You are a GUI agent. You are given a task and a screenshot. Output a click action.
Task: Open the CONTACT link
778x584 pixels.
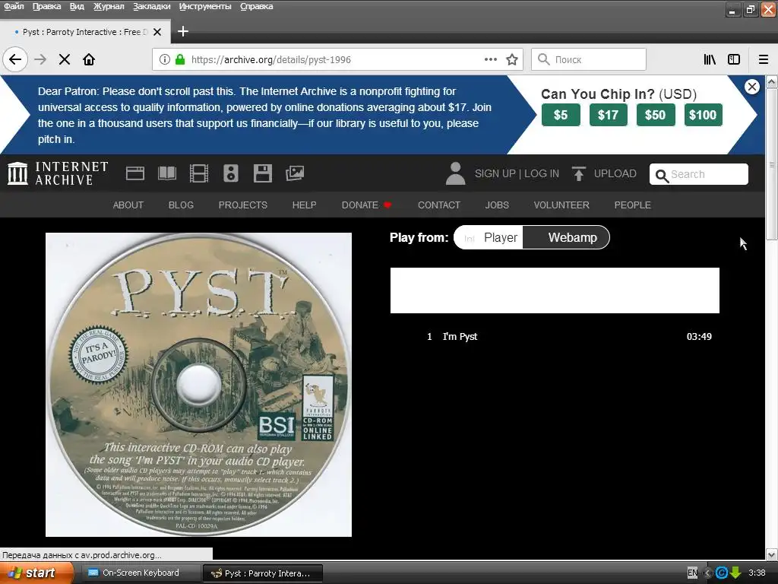point(439,205)
